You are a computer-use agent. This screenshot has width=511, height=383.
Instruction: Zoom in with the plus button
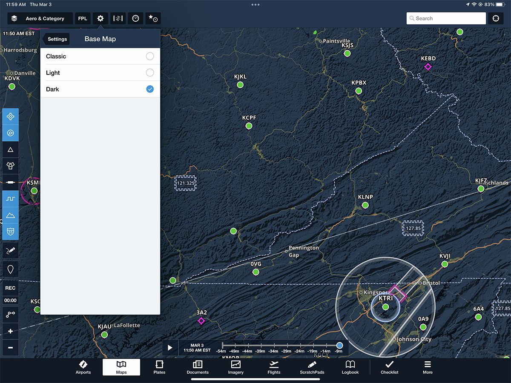point(11,331)
